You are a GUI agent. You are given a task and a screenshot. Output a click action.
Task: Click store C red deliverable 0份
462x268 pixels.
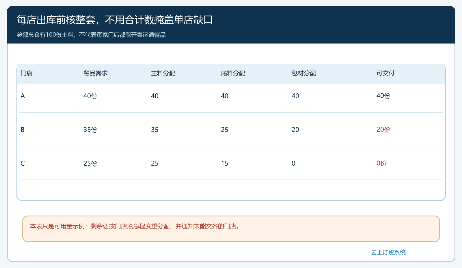(x=381, y=163)
